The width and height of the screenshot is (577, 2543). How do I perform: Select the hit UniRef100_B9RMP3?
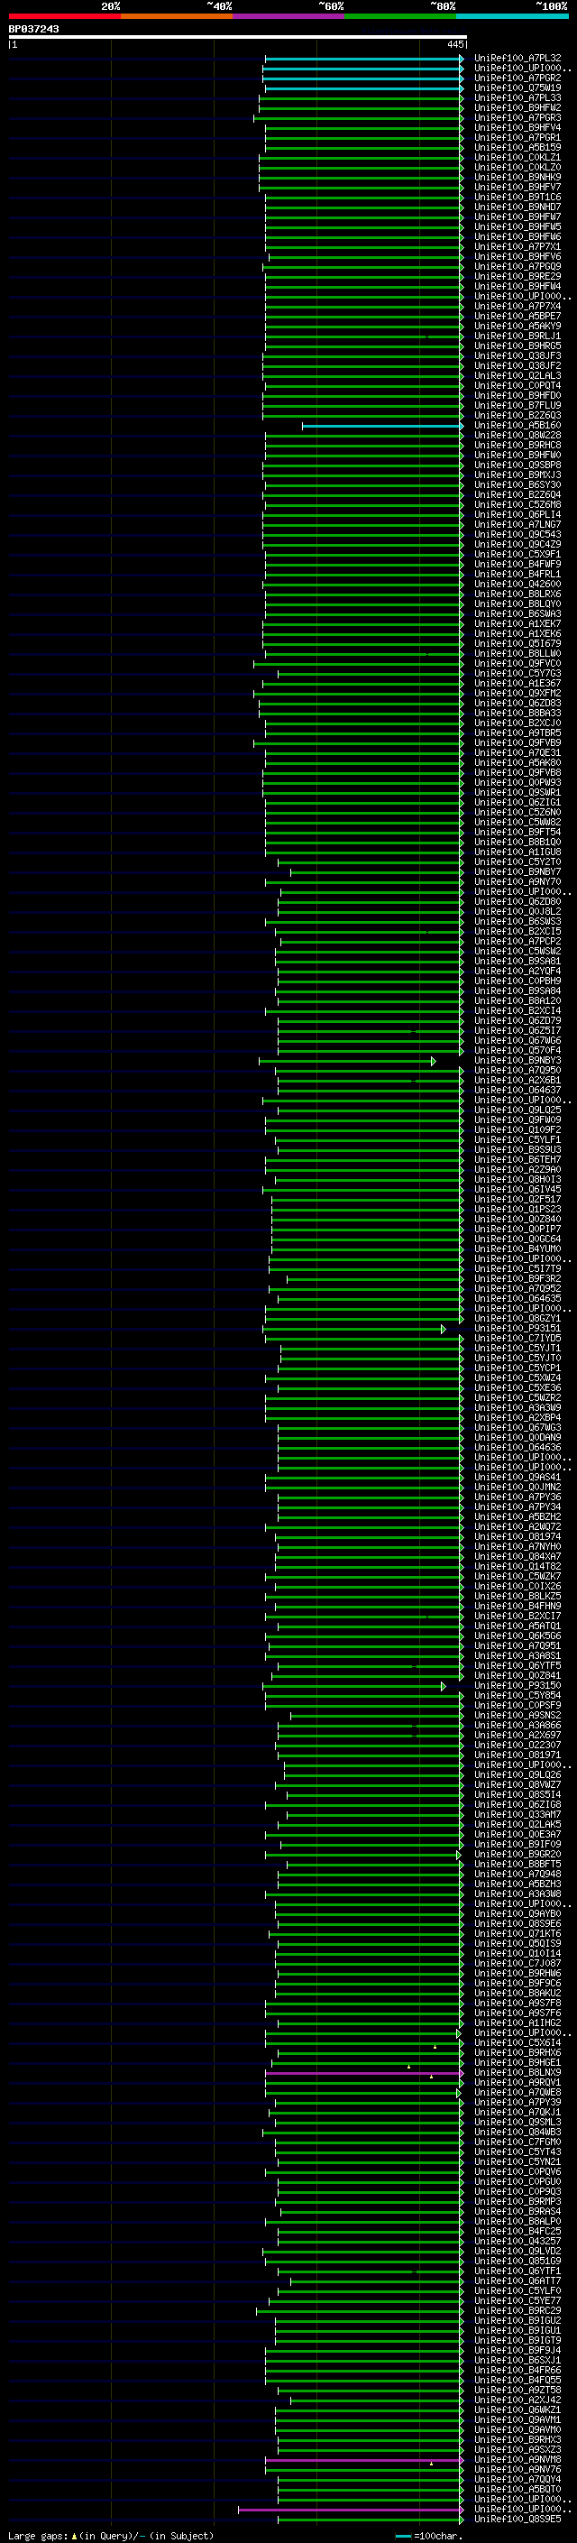[517, 2200]
